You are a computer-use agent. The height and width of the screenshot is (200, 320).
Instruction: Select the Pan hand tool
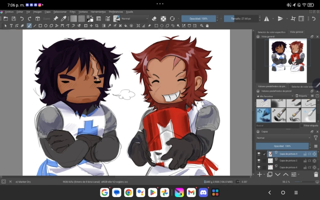pos(207,26)
